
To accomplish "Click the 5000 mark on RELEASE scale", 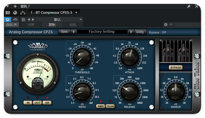I will [x=140, y=103].
